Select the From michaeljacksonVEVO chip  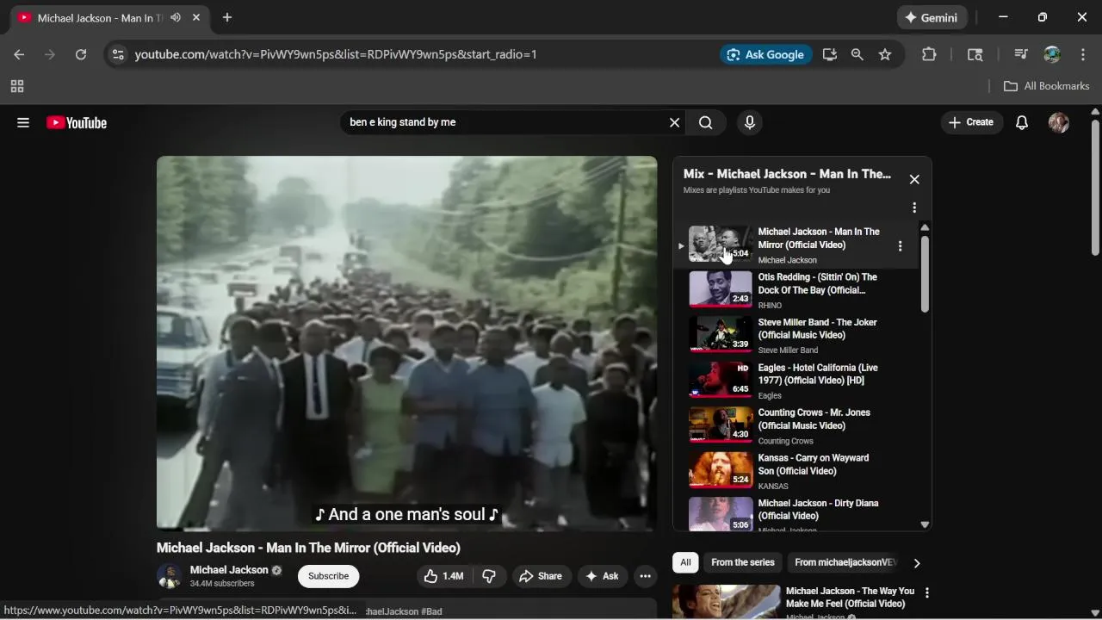[x=845, y=562]
